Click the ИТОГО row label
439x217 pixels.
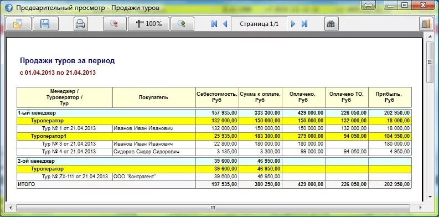click(x=27, y=184)
